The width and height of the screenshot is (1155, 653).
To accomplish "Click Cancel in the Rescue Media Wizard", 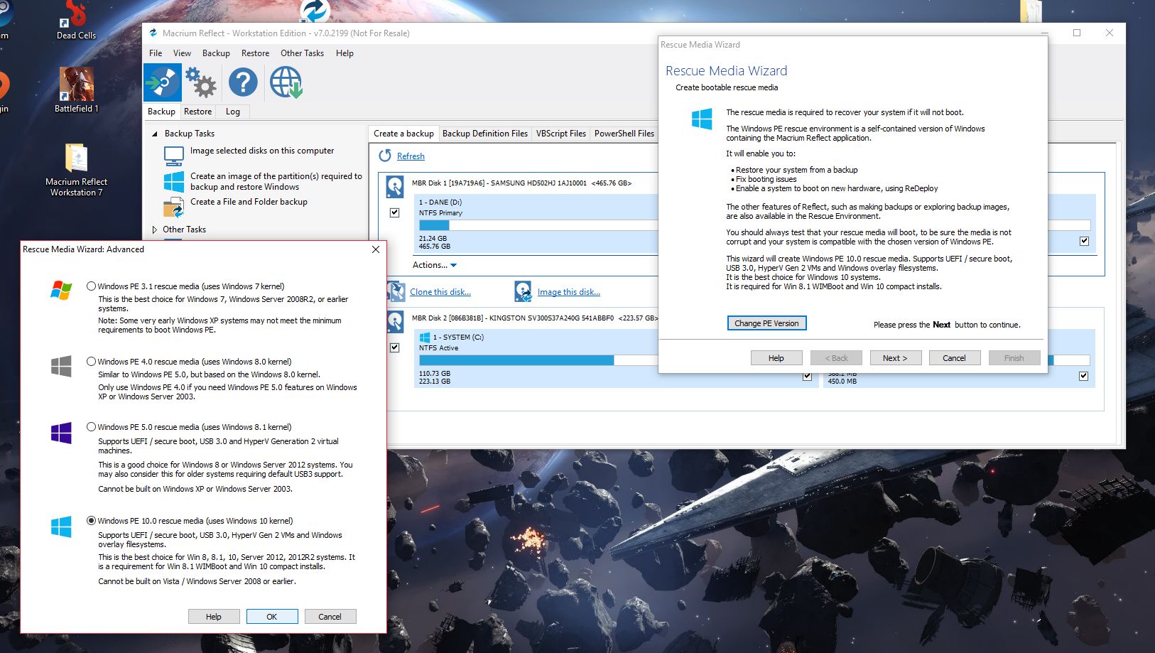I will point(954,358).
